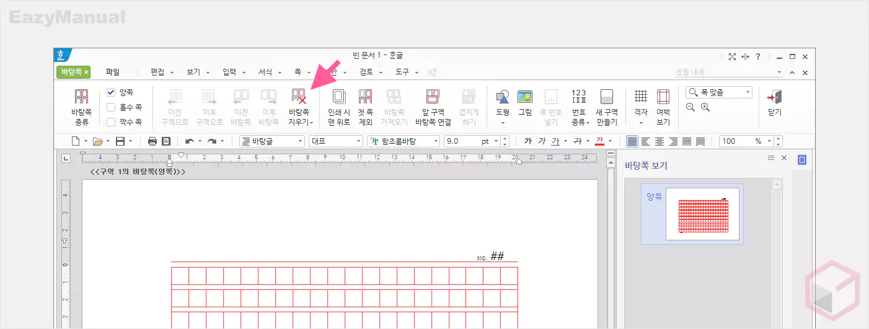Screen dimensions: 869x329
Task: Zoom out with the minus magnifier icon
Action: [x=690, y=107]
